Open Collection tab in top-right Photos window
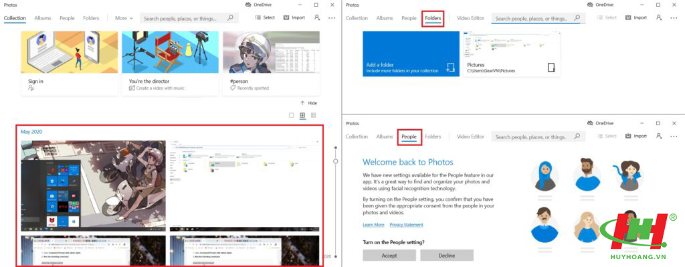 [357, 18]
